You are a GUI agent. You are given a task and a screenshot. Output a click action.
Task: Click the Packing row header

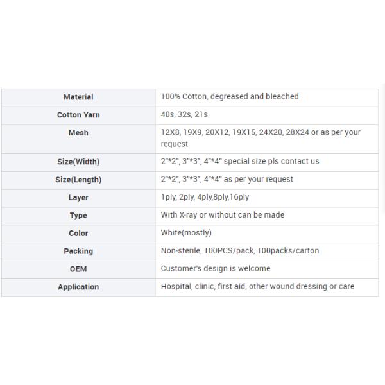tap(78, 252)
